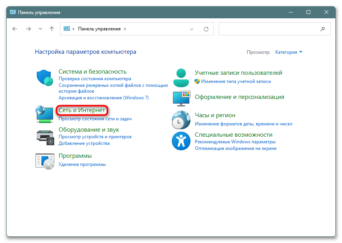Open the recent locations chevron
Image resolution: width=342 pixels, height=243 pixels.
[40, 29]
